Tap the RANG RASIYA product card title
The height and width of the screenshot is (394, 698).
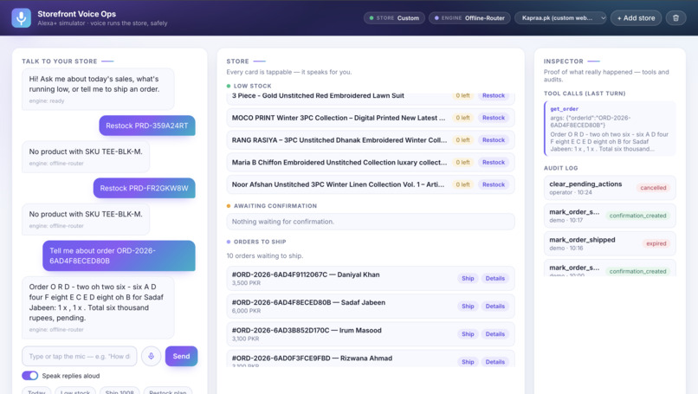(339, 139)
